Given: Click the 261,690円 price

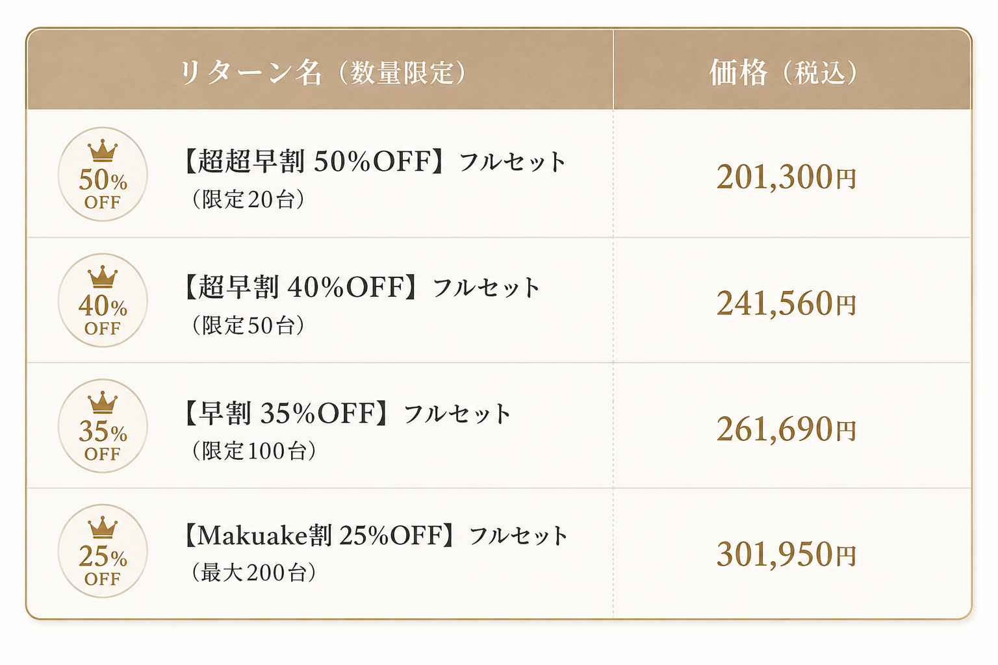Looking at the screenshot, I should (786, 429).
